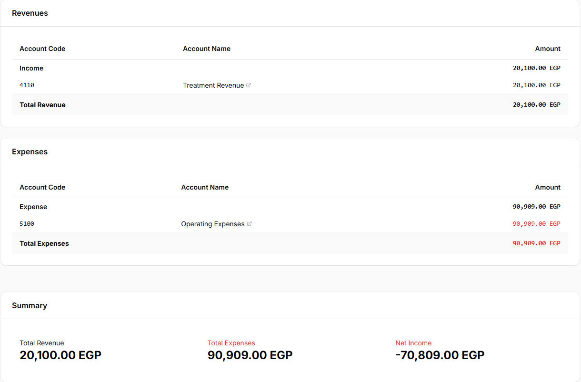
Task: Open external link icon beside Treatment Revenue
Action: (249, 85)
